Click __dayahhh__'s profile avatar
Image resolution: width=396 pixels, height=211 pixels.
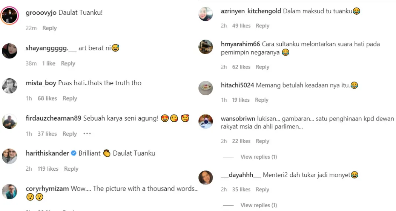click(206, 177)
